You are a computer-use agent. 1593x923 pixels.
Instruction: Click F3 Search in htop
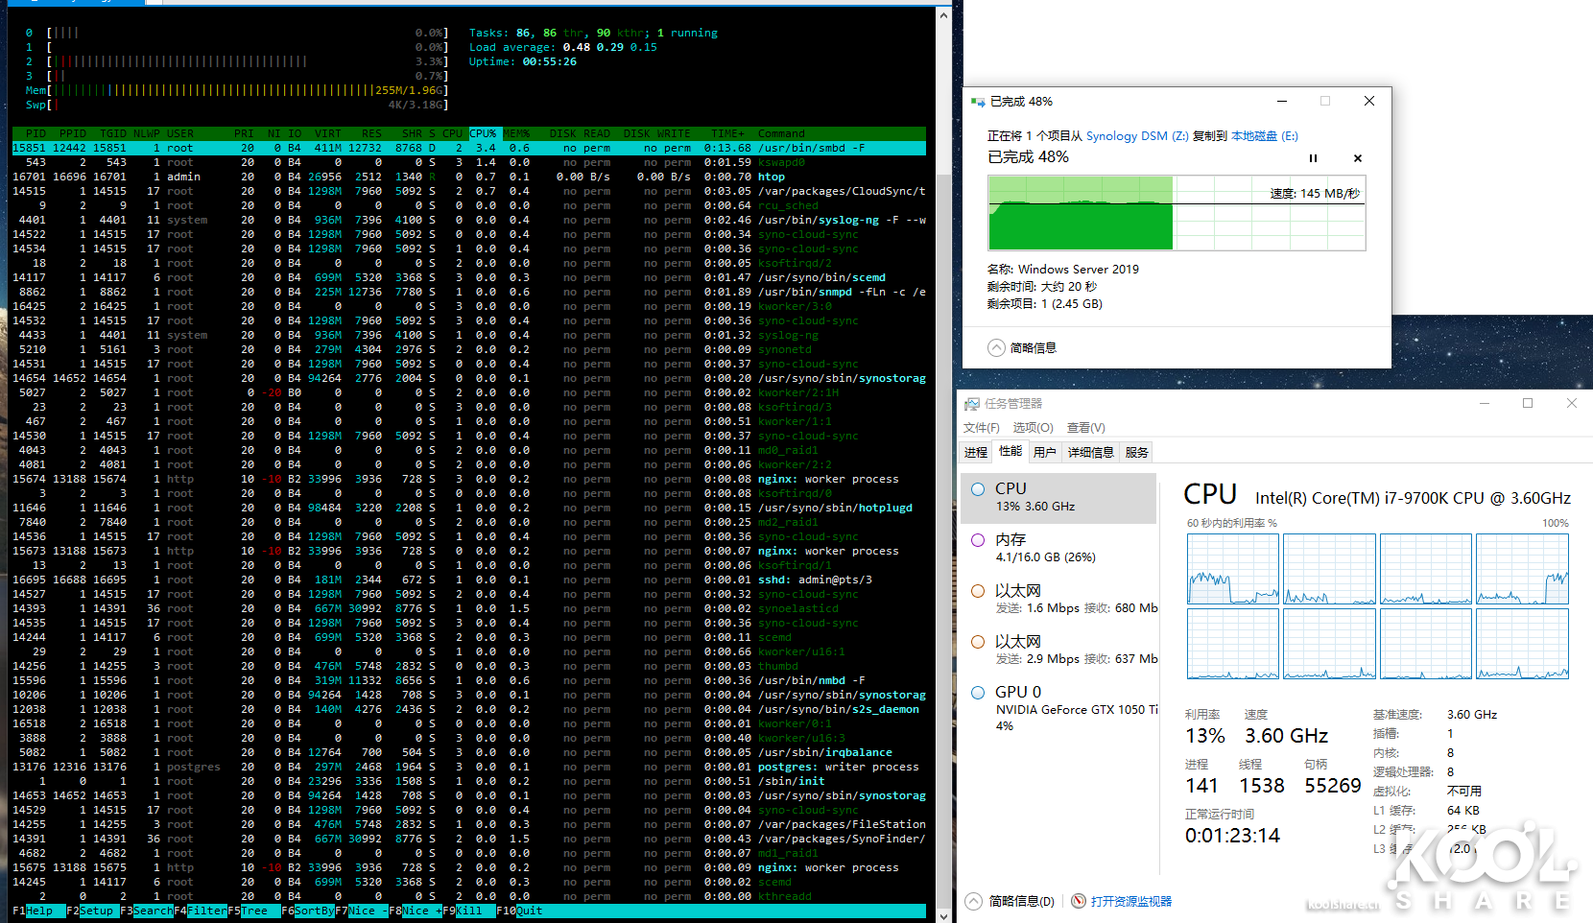(147, 911)
